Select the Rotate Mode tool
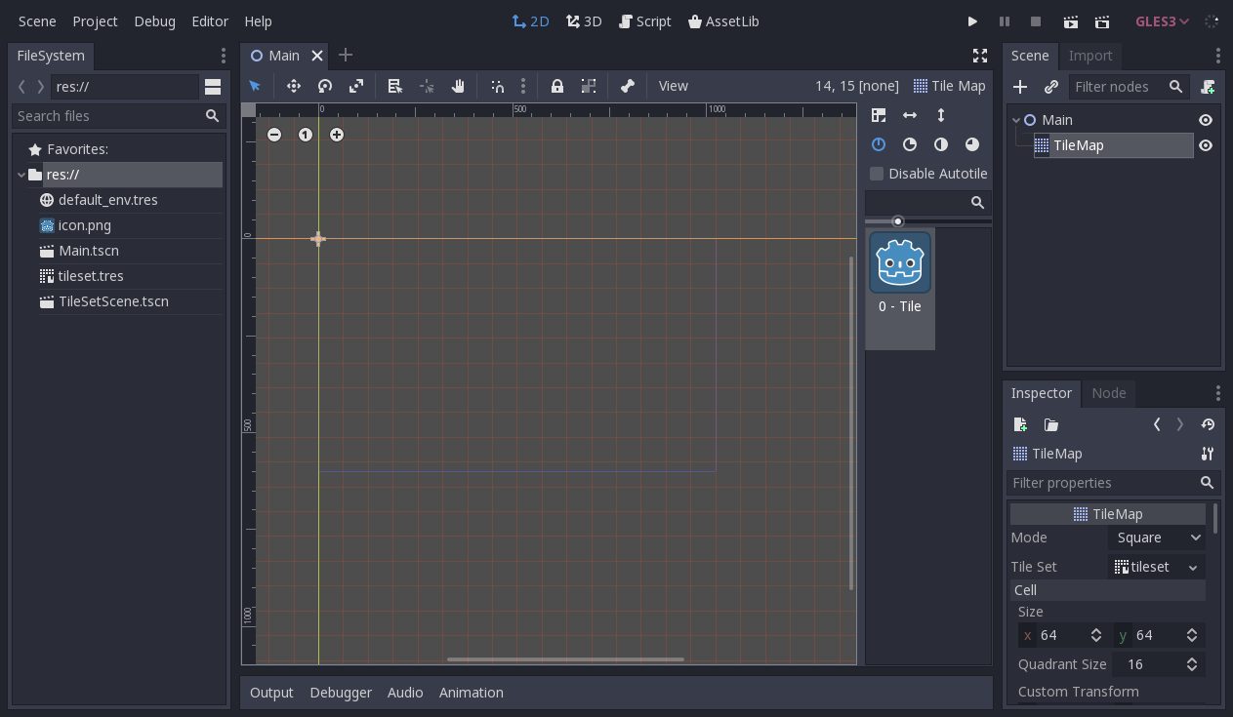 pyautogui.click(x=325, y=86)
